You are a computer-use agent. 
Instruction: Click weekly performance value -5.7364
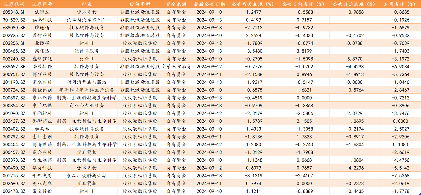point(401,74)
